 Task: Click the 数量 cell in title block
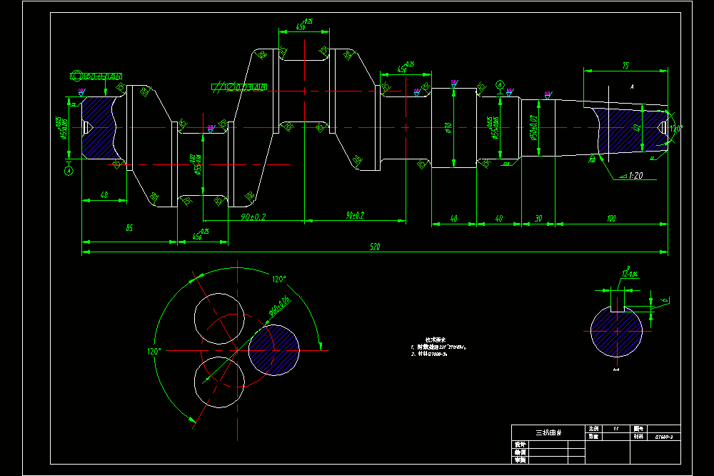click(593, 436)
